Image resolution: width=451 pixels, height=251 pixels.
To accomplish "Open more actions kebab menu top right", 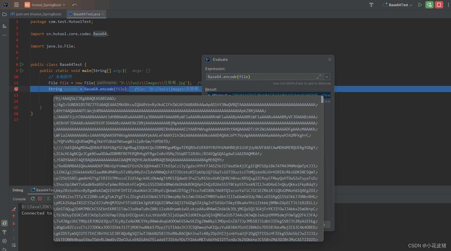I will pyautogui.click(x=448, y=5).
